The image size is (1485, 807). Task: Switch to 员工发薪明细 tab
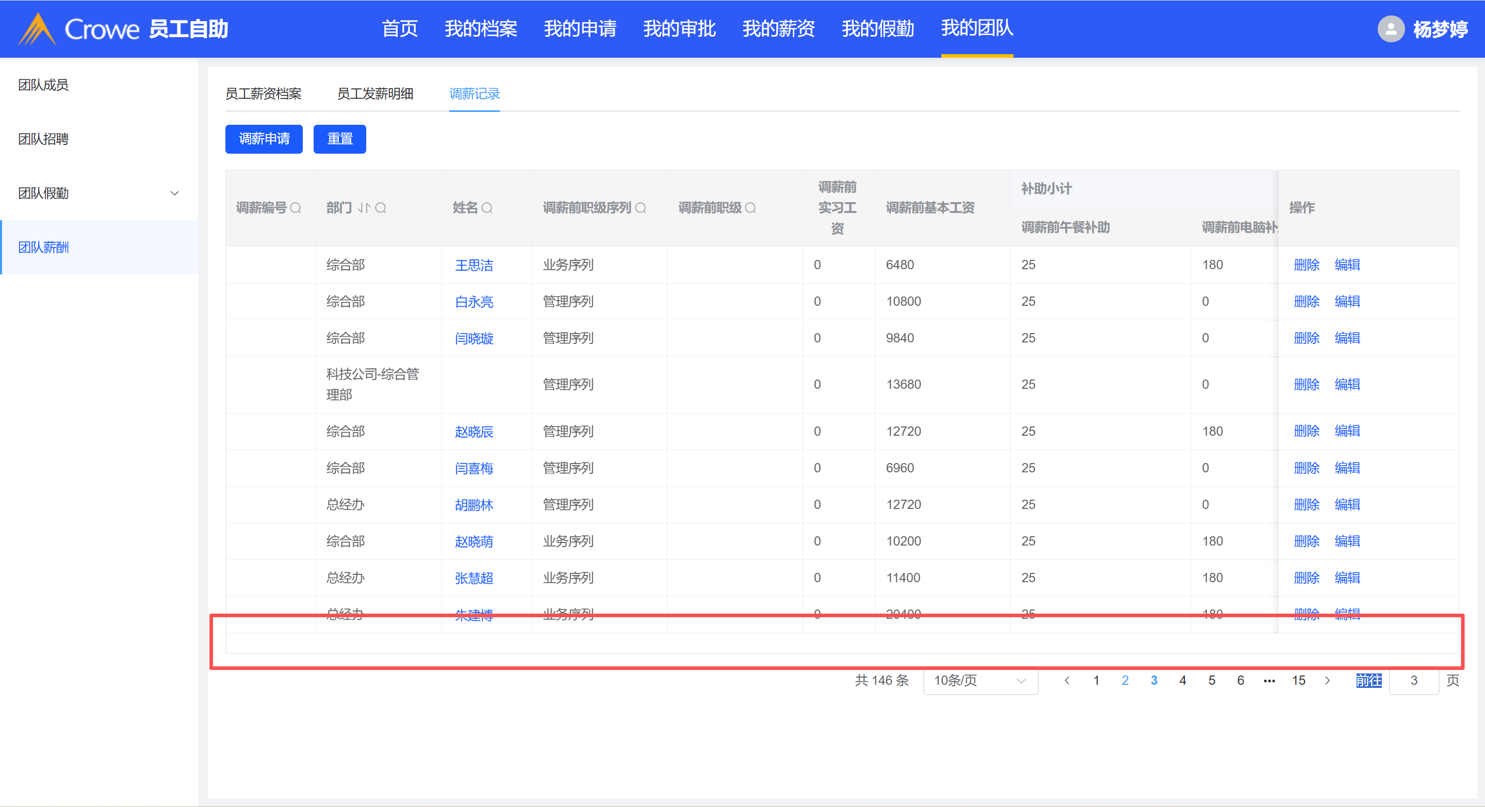point(374,94)
